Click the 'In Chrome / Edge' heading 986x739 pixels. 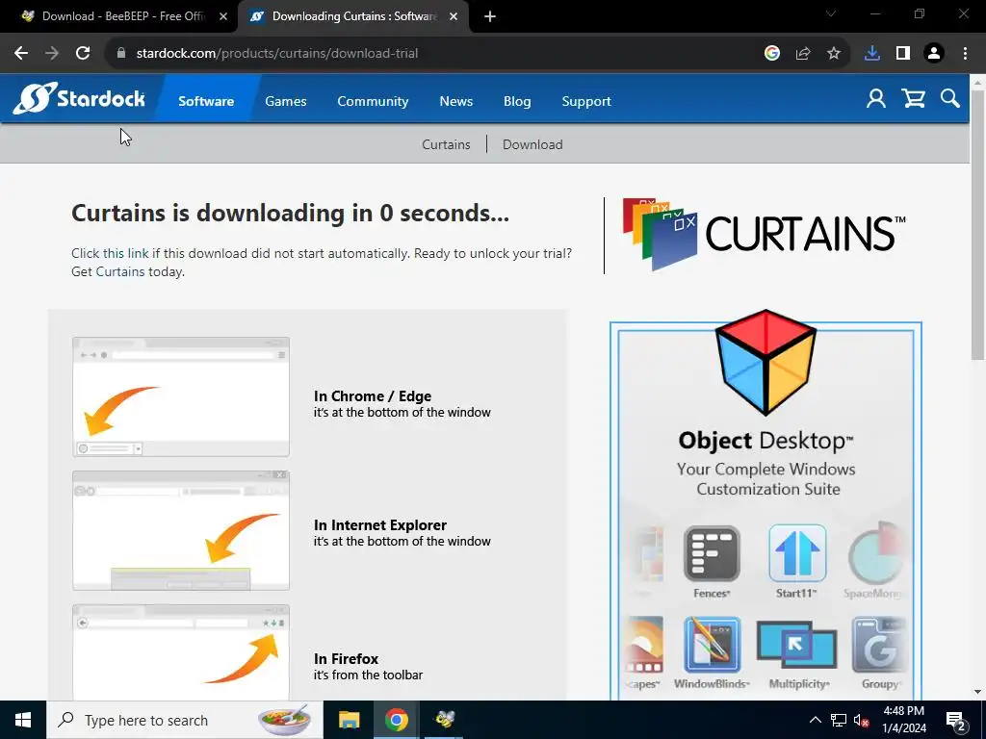[373, 395]
